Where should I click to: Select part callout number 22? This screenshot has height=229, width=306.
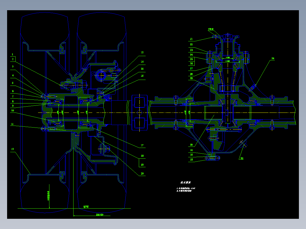point(191,44)
